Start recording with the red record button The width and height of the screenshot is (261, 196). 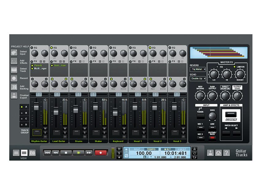click(x=100, y=153)
